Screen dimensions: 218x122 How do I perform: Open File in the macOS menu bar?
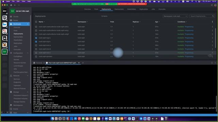(13, 1)
